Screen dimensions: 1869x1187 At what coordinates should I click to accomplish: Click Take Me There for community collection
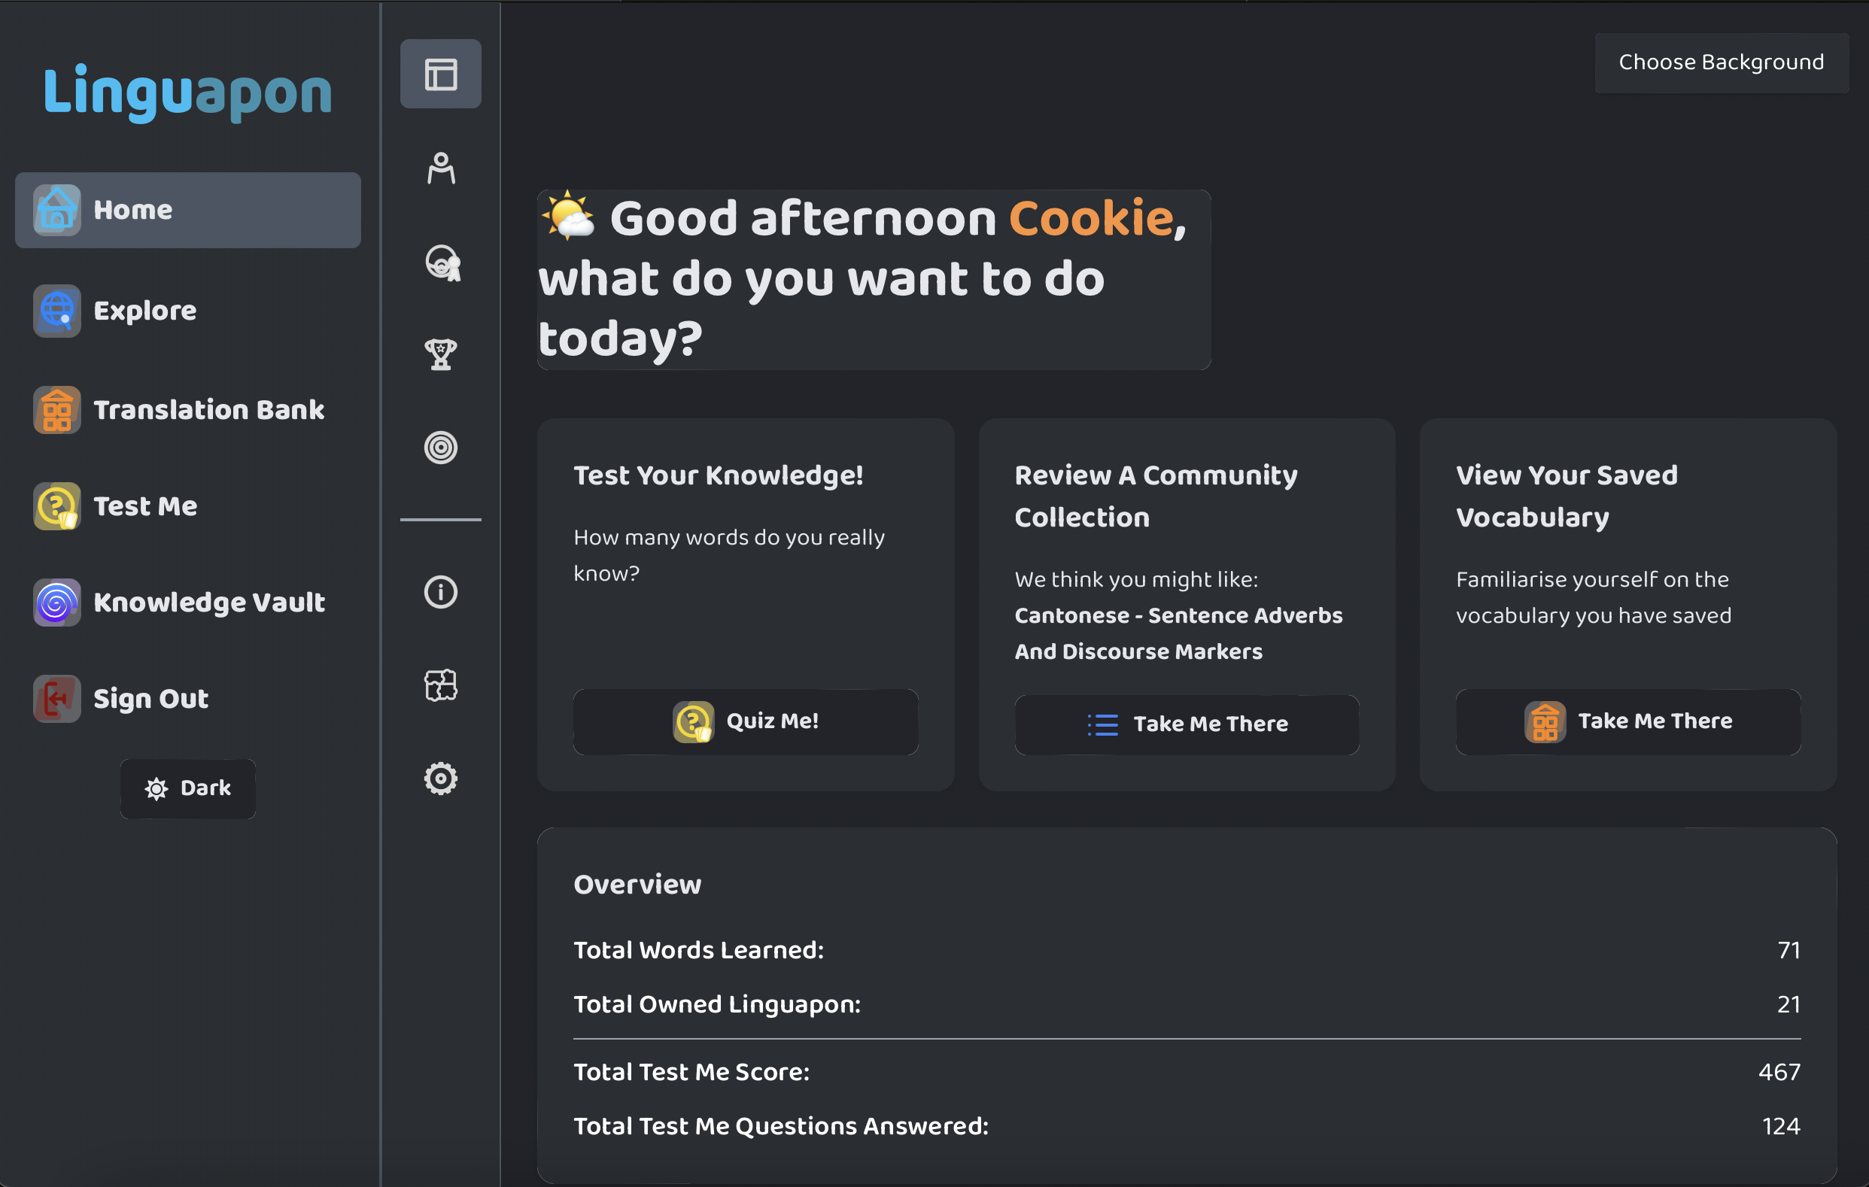1186,724
